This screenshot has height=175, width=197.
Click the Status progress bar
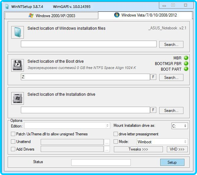(101, 162)
